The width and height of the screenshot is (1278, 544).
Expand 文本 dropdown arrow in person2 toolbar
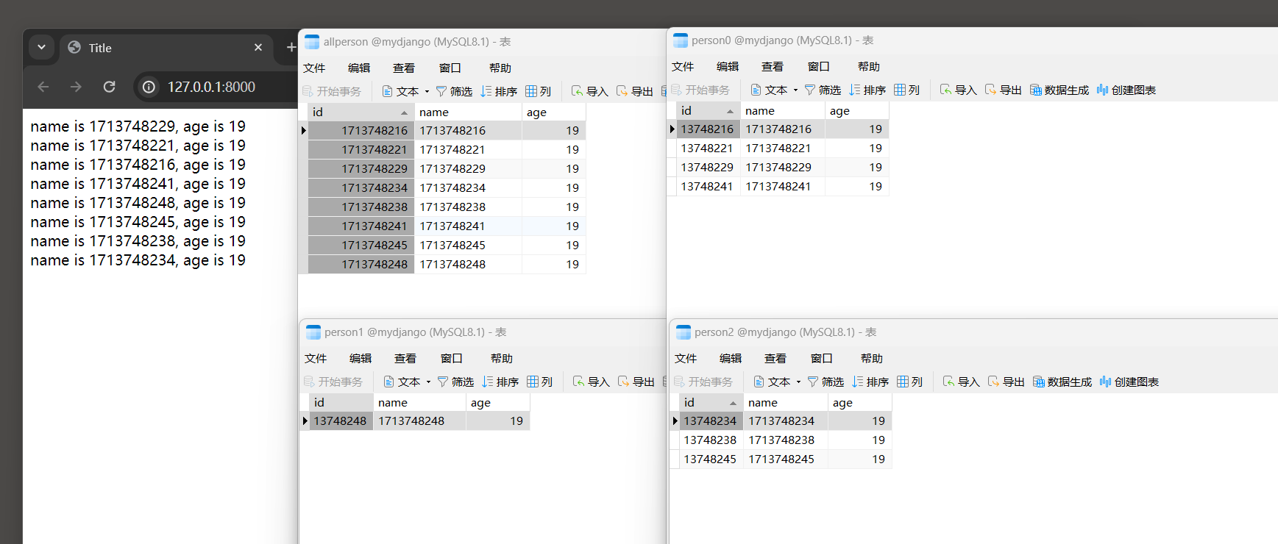coord(798,382)
